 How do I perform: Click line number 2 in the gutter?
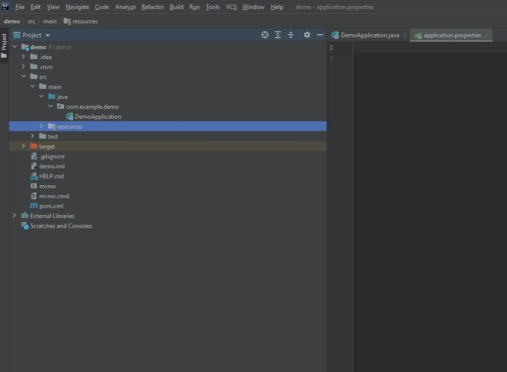331,59
